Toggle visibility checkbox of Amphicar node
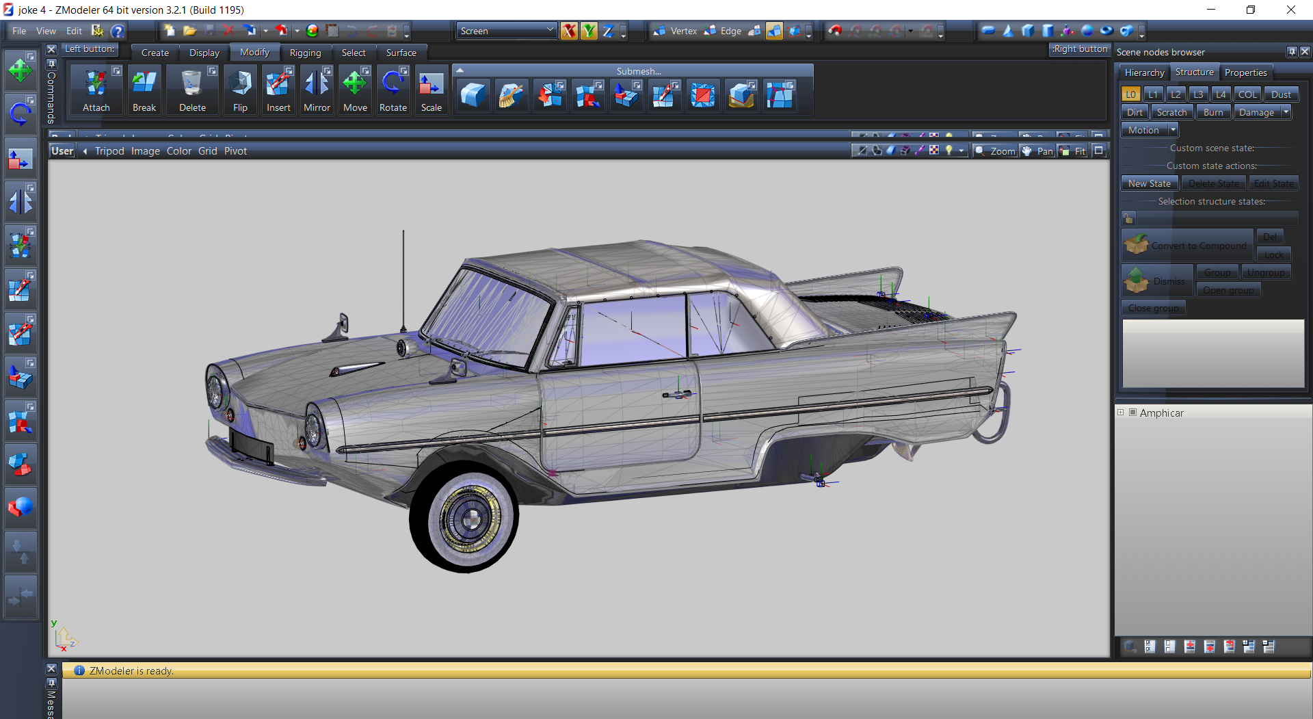 [x=1132, y=413]
